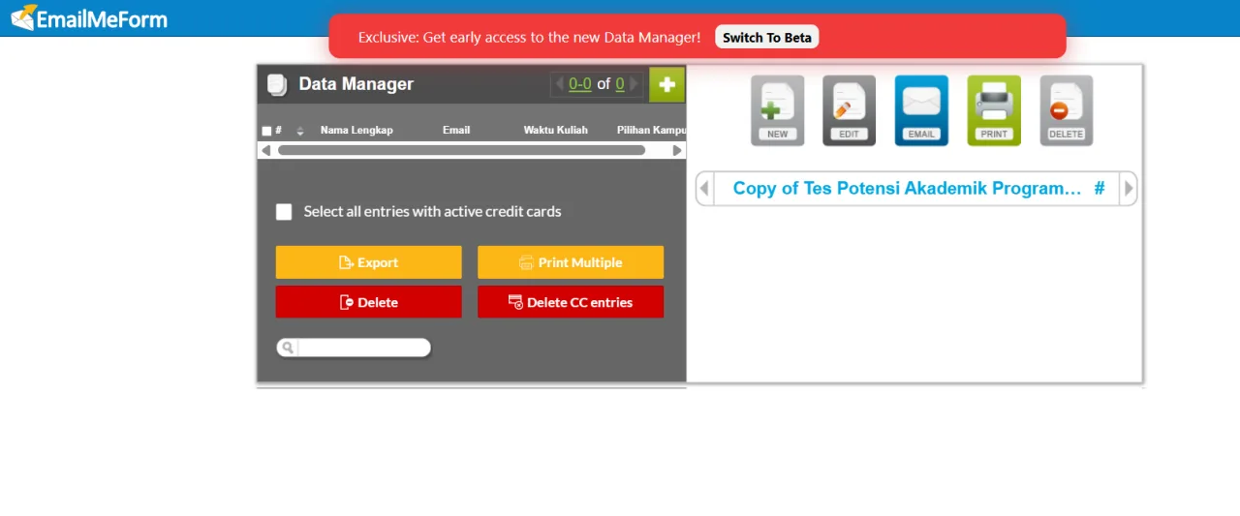Click table scrollbar left arrow

(x=266, y=150)
